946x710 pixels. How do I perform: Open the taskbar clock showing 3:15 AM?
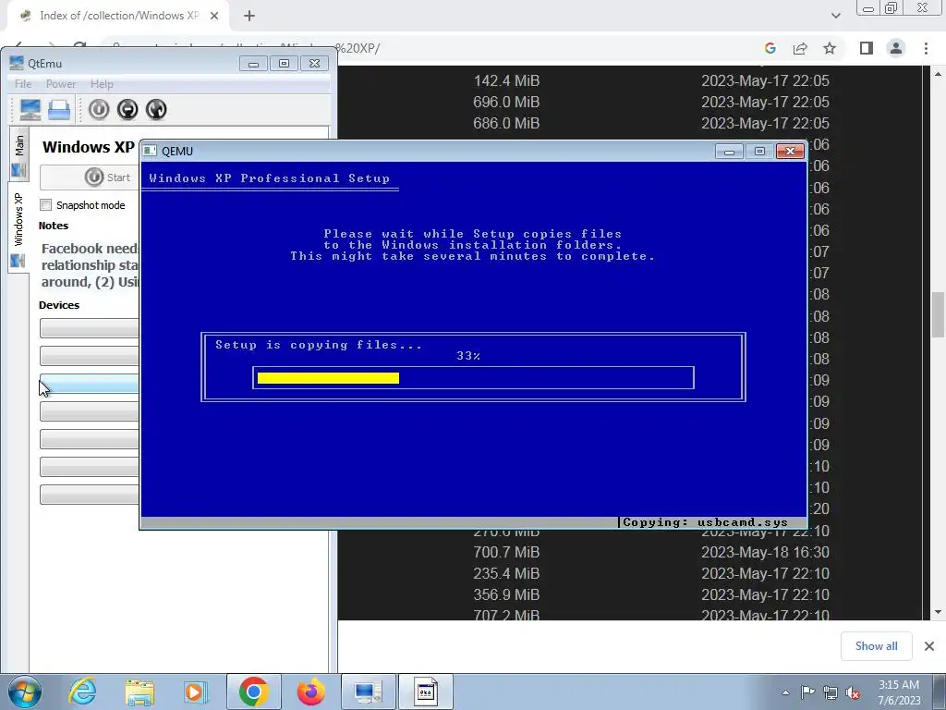[x=899, y=692]
